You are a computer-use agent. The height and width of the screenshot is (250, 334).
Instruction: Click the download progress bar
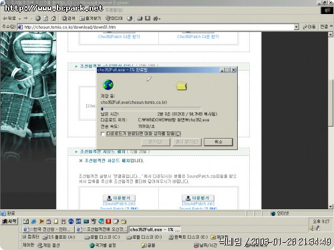tap(151, 109)
